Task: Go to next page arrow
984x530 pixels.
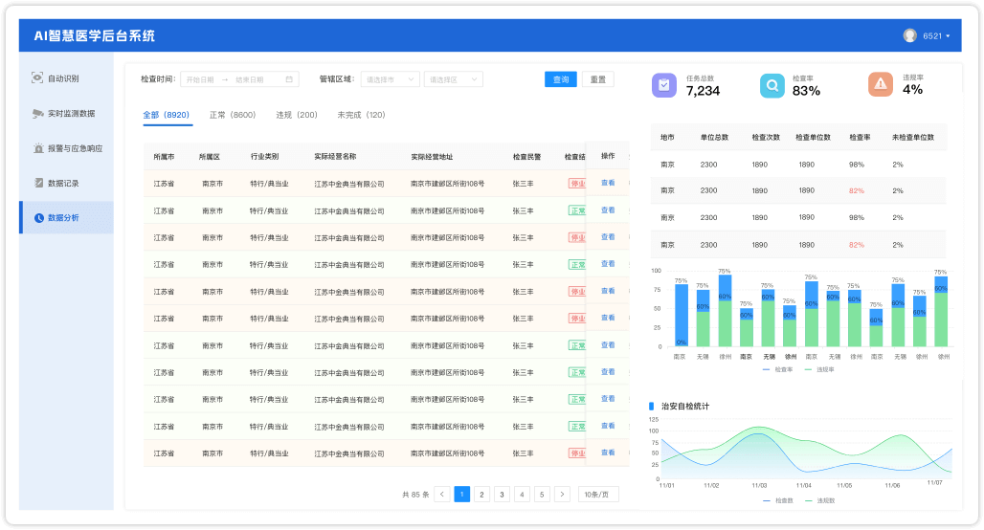Action: pyautogui.click(x=562, y=495)
